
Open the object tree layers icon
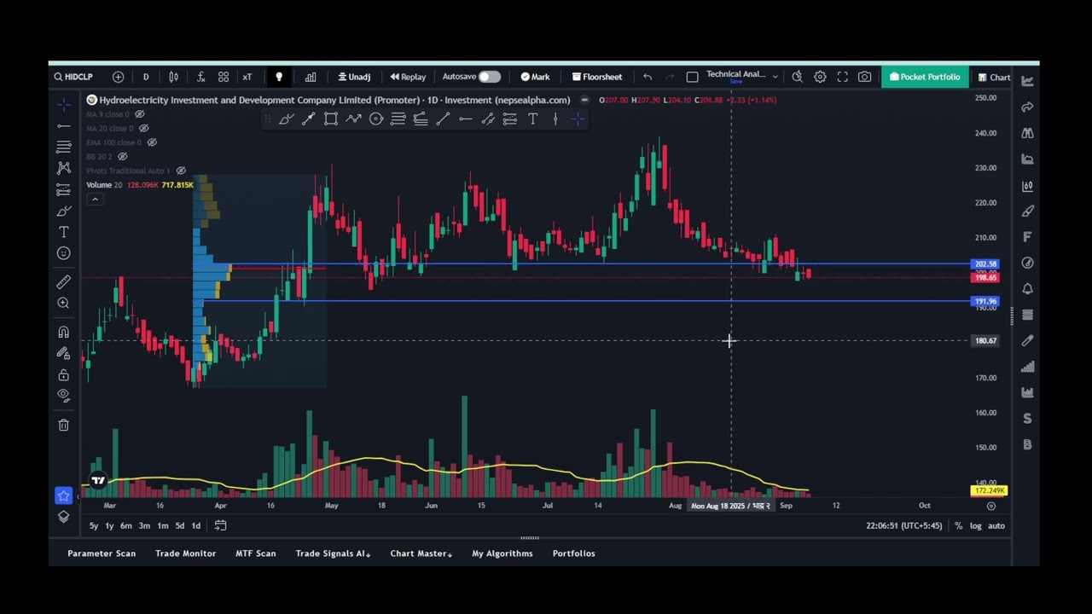tap(64, 517)
